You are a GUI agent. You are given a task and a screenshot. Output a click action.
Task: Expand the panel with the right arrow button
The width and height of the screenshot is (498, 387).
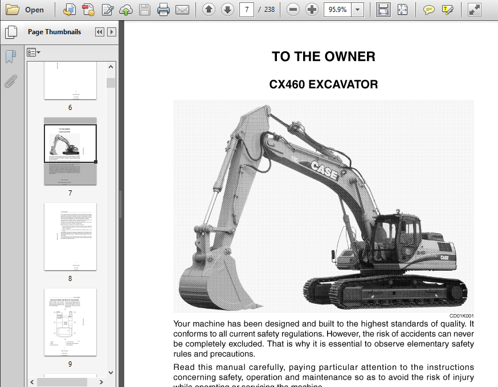(x=112, y=32)
